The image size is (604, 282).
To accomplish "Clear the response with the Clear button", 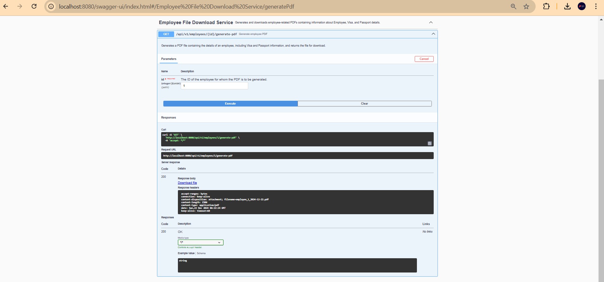I will point(365,104).
